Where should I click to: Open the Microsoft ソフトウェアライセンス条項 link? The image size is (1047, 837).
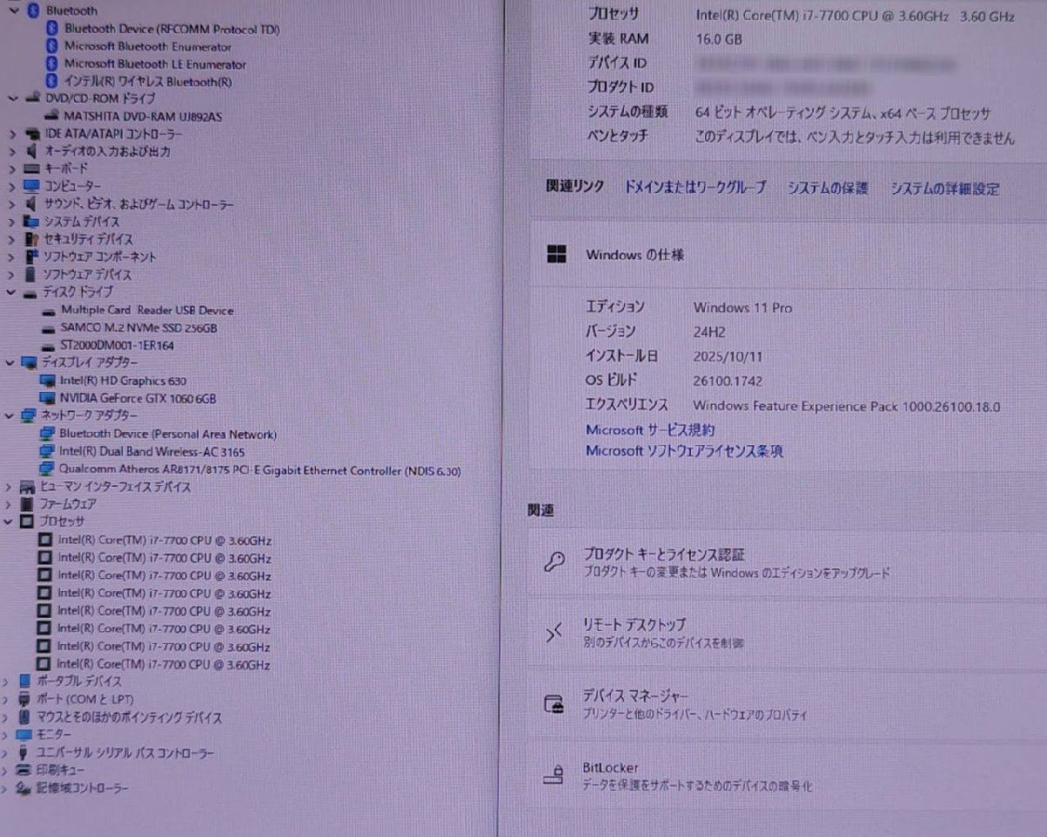[x=684, y=451]
